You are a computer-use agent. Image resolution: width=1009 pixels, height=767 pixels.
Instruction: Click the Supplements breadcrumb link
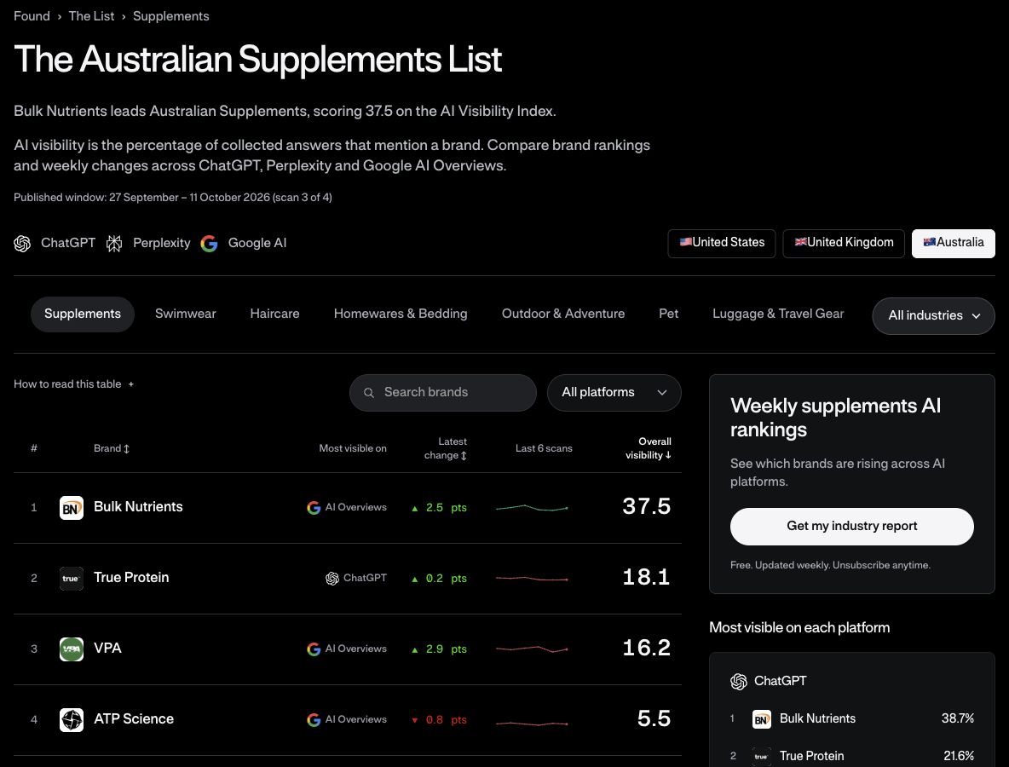(x=171, y=16)
